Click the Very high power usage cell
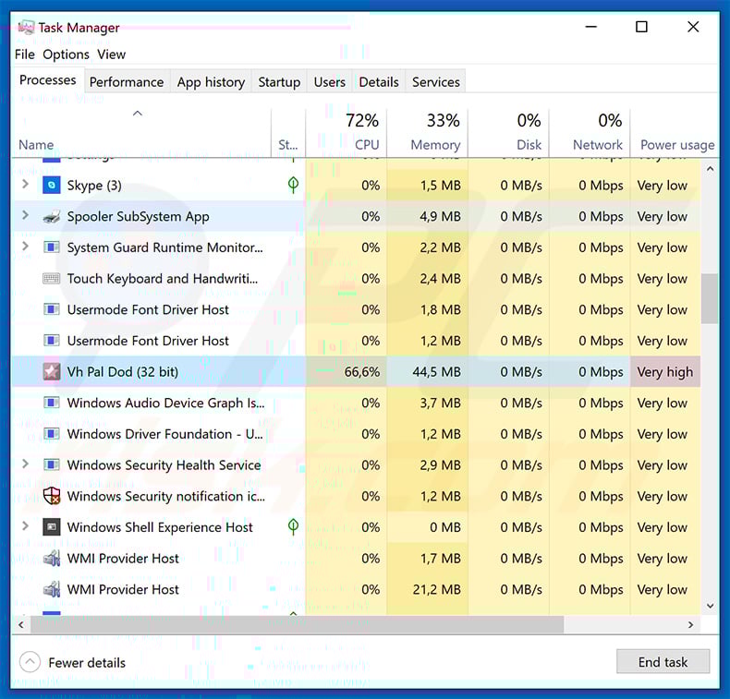This screenshot has width=730, height=699. (x=665, y=371)
